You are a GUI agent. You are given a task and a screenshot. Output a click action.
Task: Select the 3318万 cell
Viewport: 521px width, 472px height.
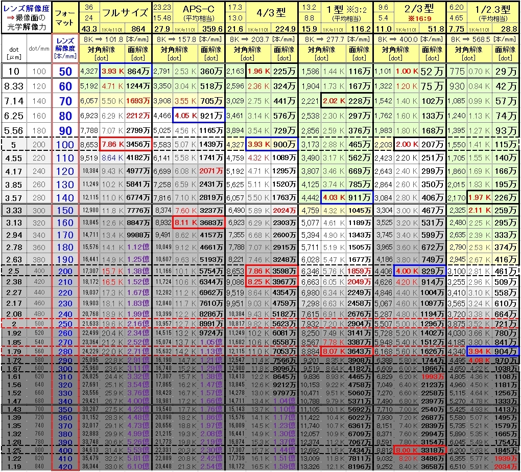[432, 451]
